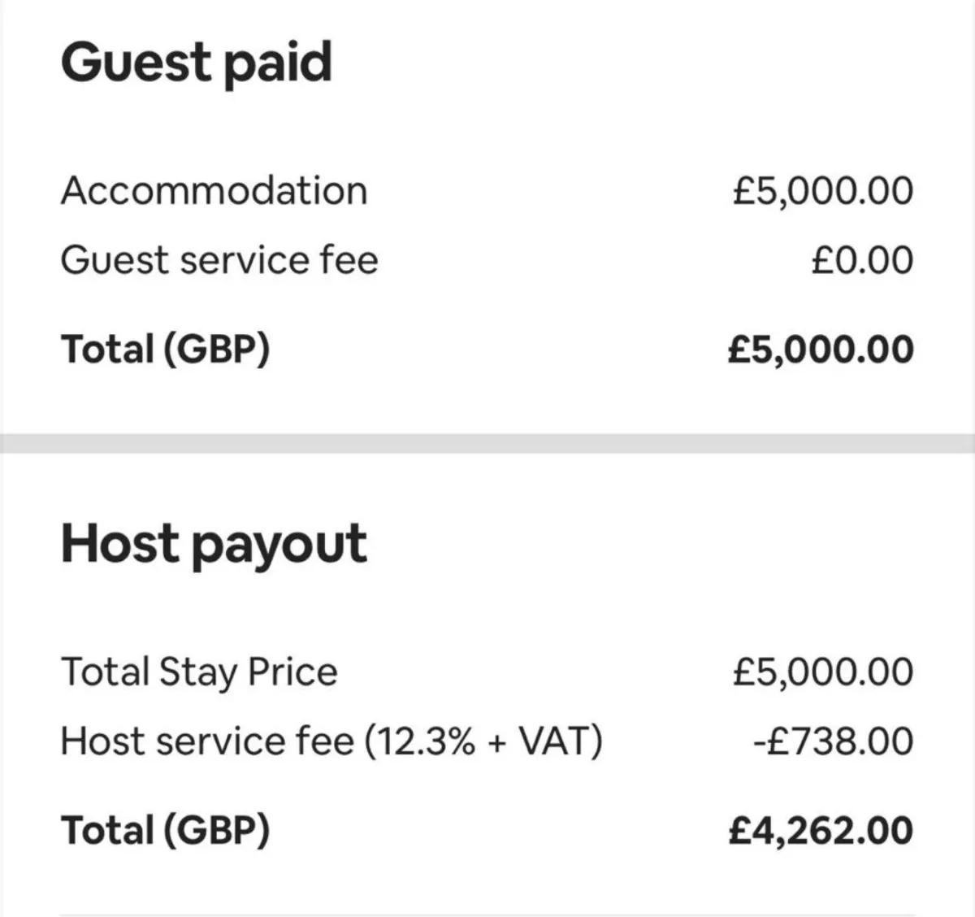
Task: Select the Host payout heading
Action: pos(214,545)
